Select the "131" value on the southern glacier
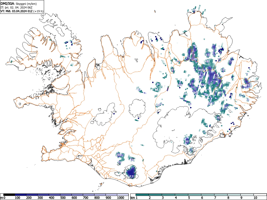 pyautogui.click(x=132, y=176)
